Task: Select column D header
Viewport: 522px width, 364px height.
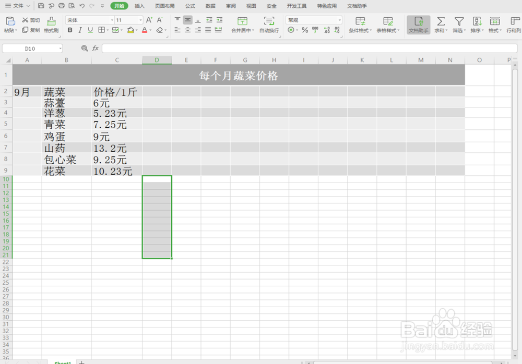Action: coord(157,60)
